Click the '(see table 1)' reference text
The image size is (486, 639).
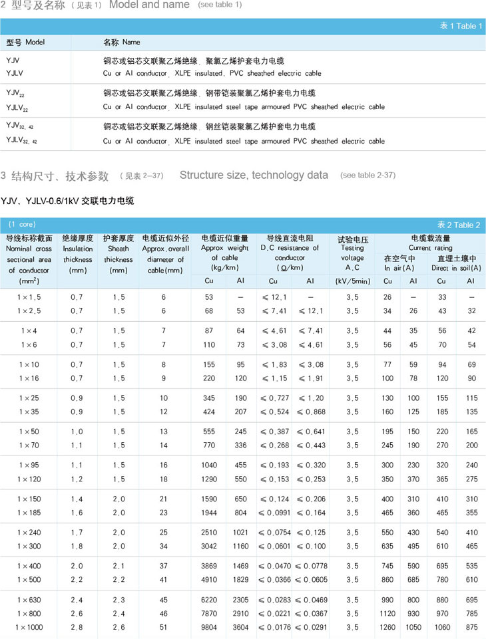click(x=220, y=5)
